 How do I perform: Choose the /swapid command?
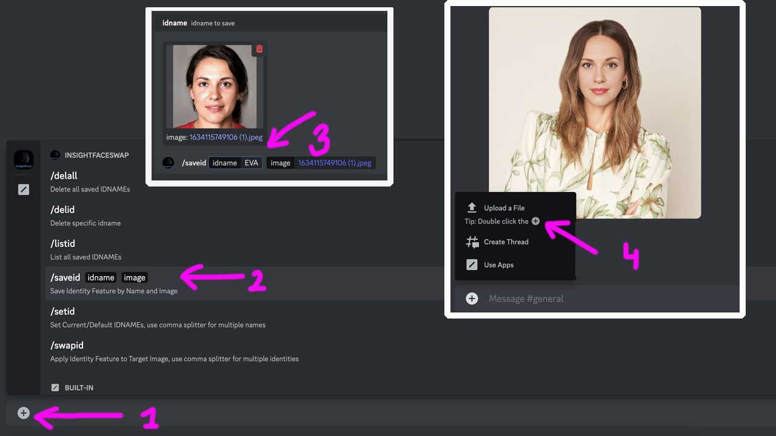click(67, 345)
